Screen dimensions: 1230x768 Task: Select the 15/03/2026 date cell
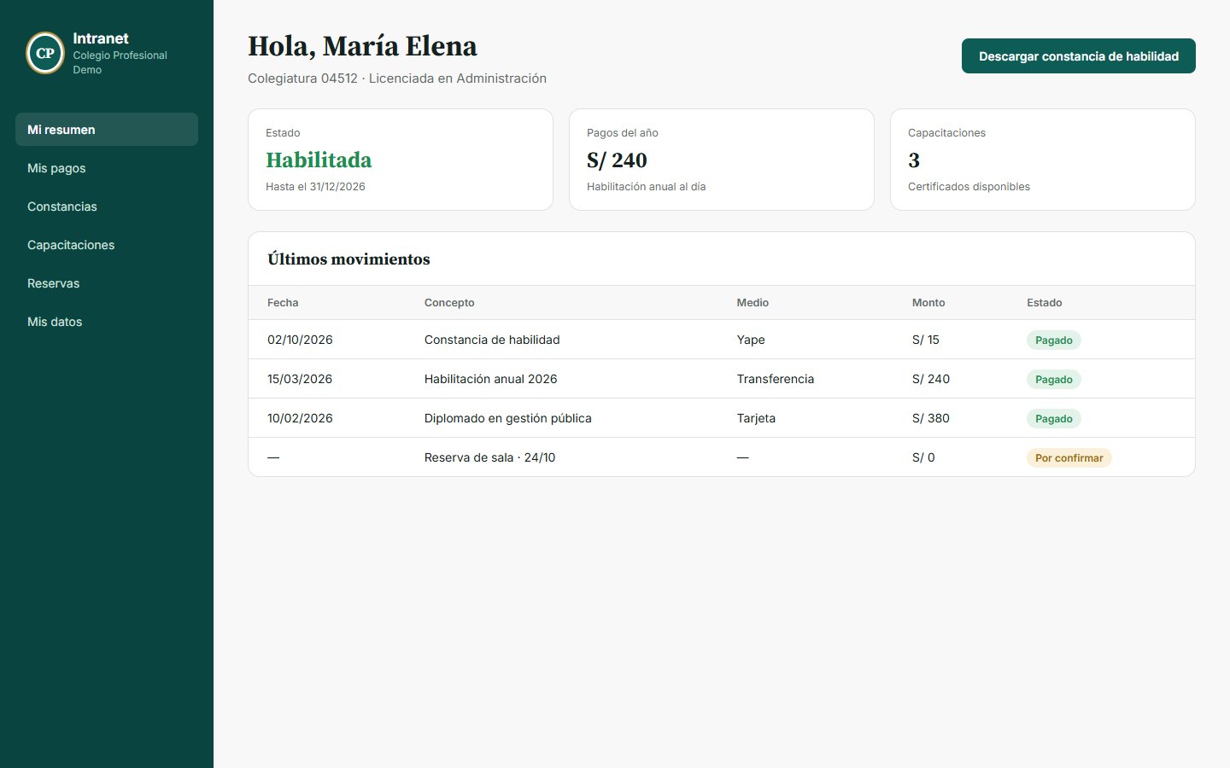(x=300, y=379)
